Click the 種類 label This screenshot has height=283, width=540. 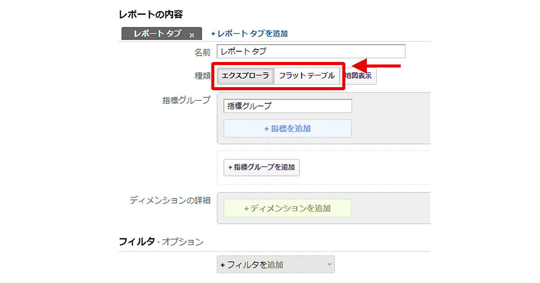[202, 76]
